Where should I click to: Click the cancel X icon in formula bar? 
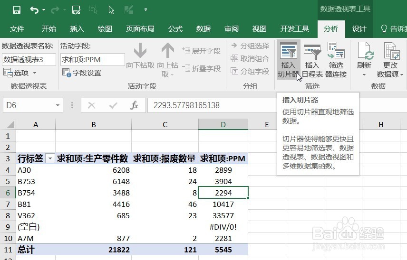point(91,105)
